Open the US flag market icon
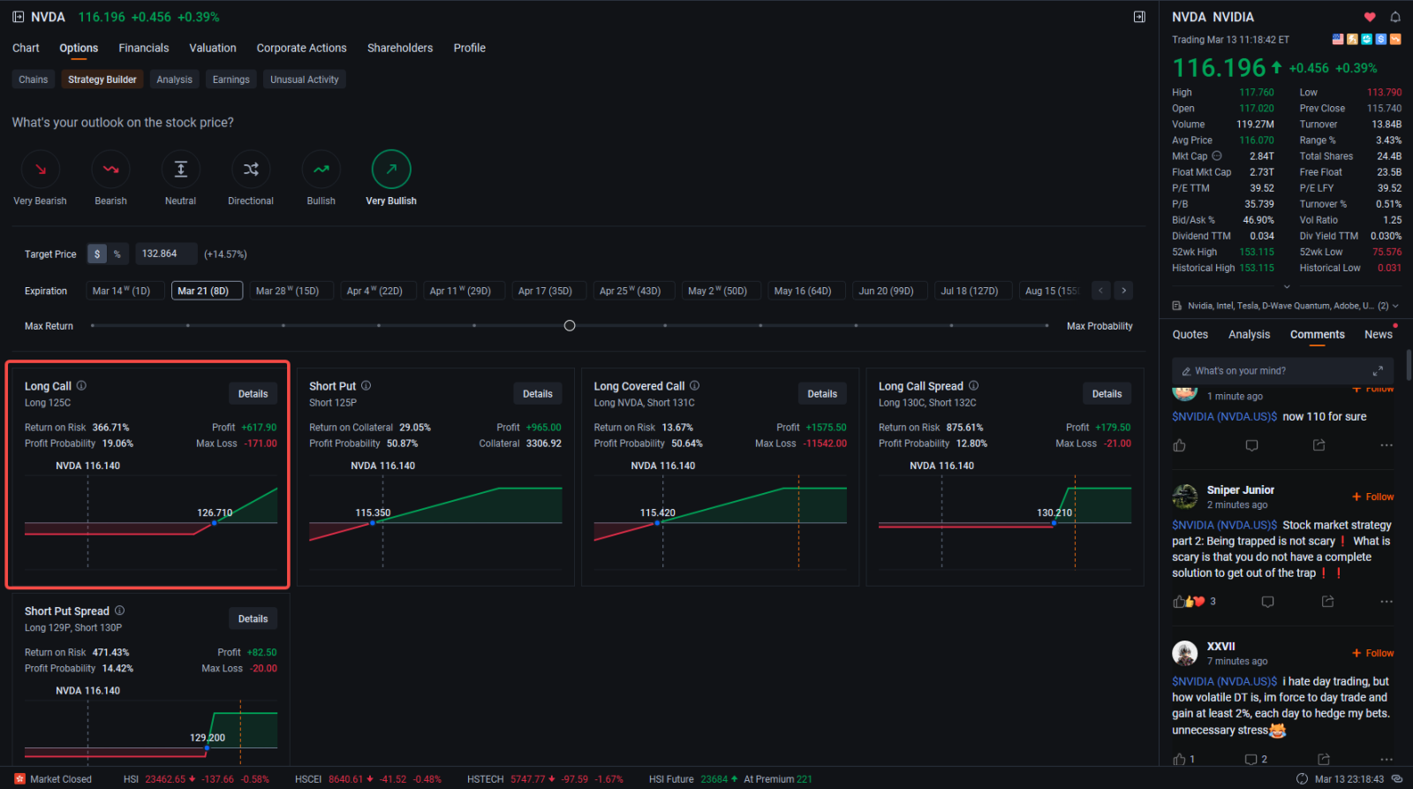Viewport: 1413px width, 789px height. 1338,40
